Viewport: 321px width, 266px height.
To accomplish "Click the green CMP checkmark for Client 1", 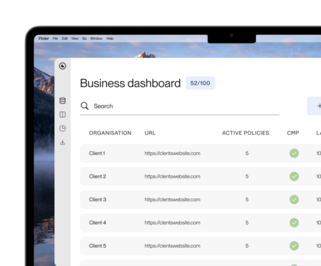I will [x=294, y=153].
